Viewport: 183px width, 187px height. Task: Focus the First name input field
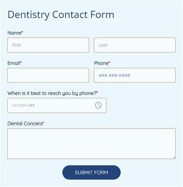click(x=48, y=45)
